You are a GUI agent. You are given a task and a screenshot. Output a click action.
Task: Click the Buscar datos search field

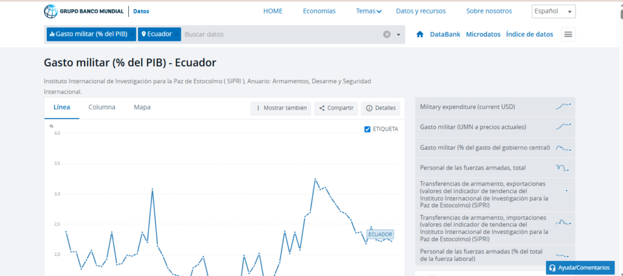(x=280, y=35)
